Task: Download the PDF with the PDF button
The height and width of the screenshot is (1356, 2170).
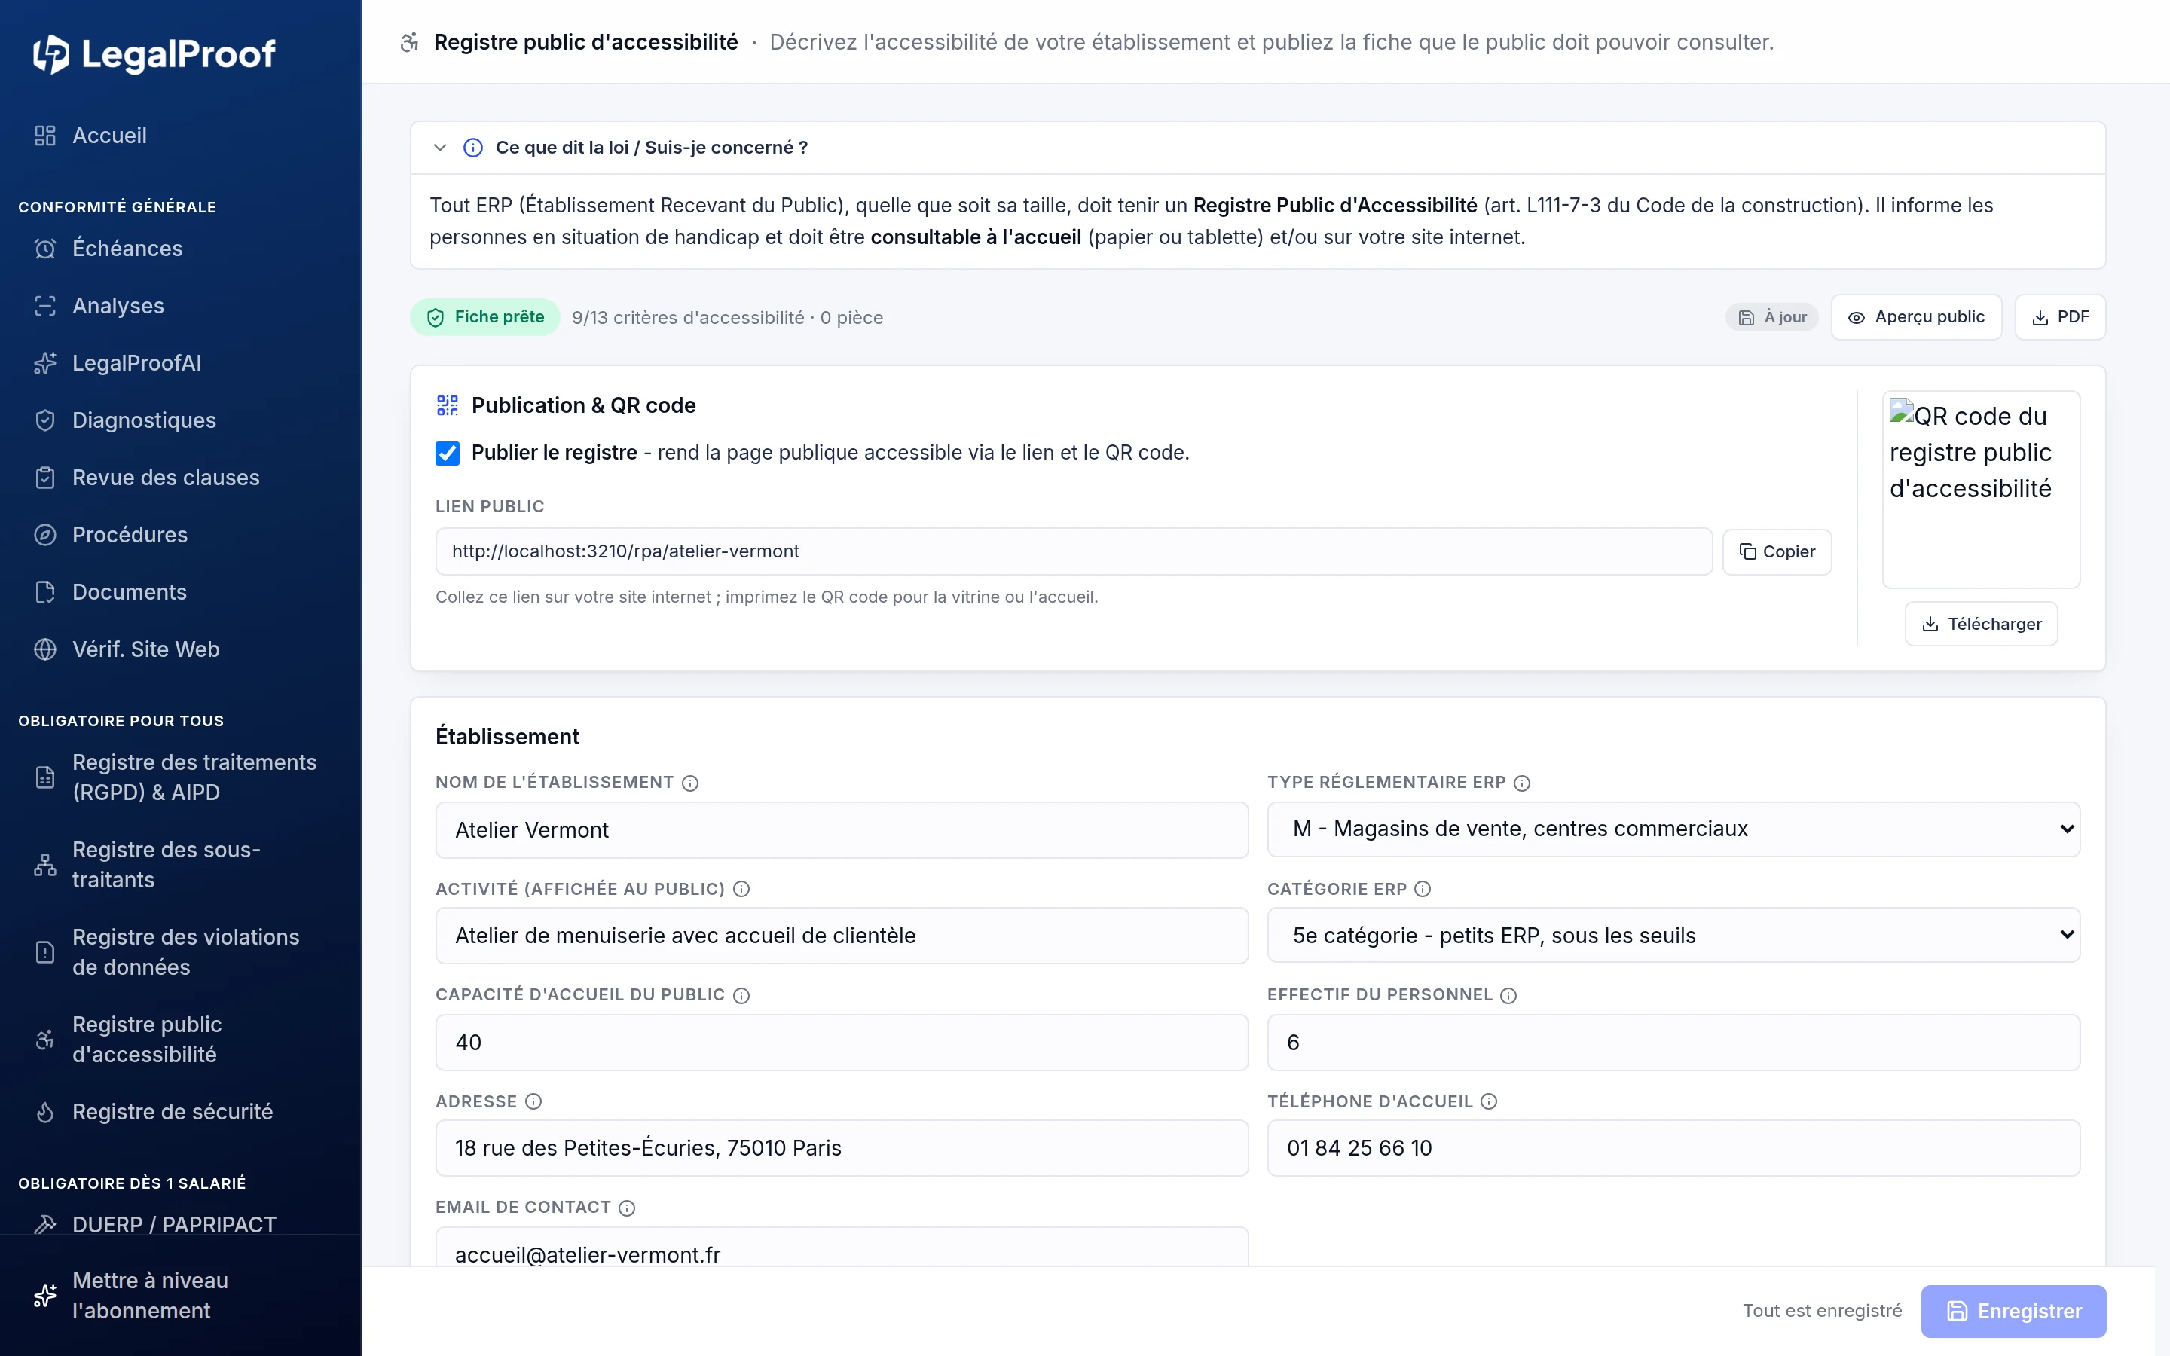Action: (2060, 317)
